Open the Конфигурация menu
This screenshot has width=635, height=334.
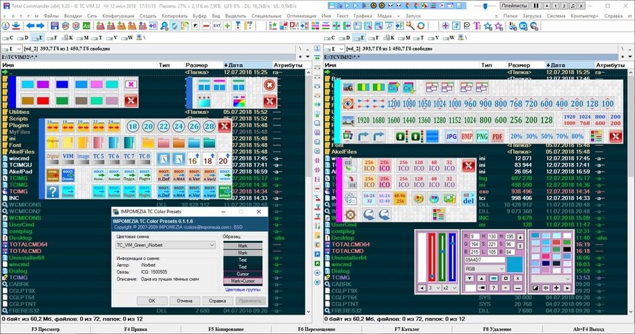coord(118,16)
